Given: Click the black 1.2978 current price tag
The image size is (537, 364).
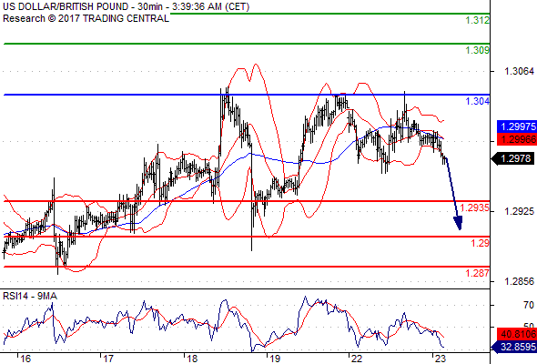Looking at the screenshot, I should point(512,158).
